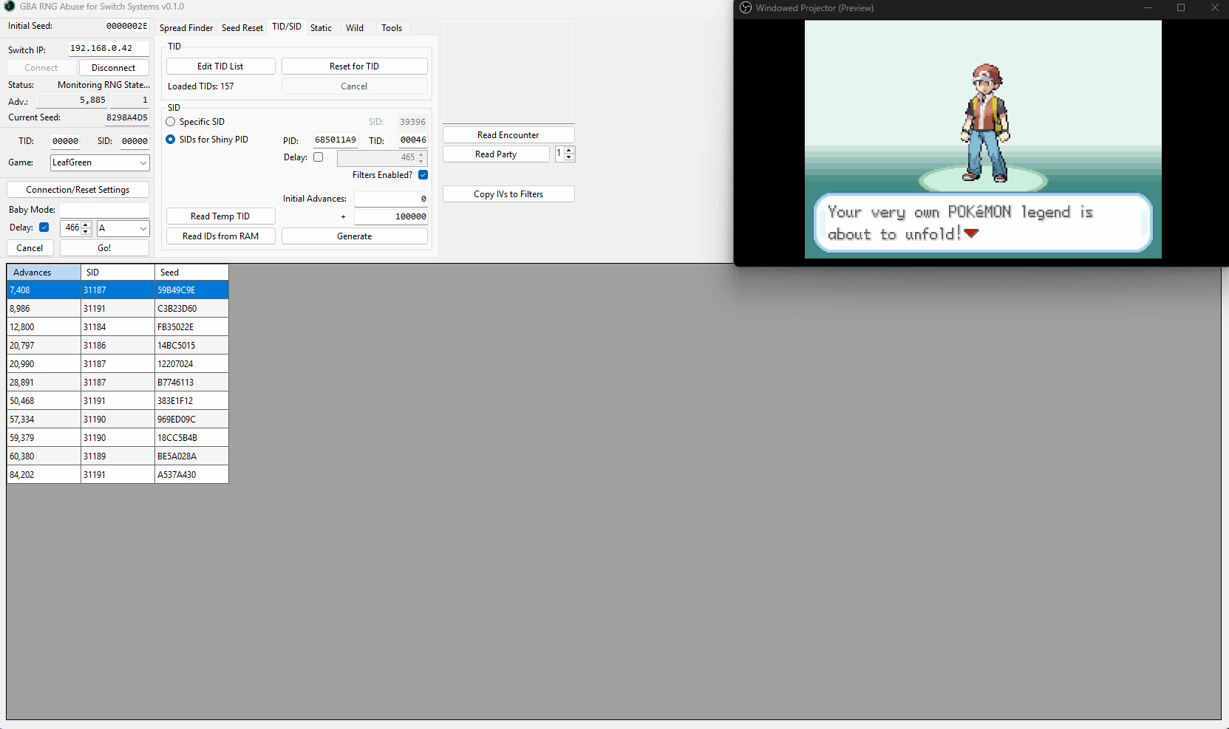
Task: Click the Read Temp TID button
Action: coord(220,216)
